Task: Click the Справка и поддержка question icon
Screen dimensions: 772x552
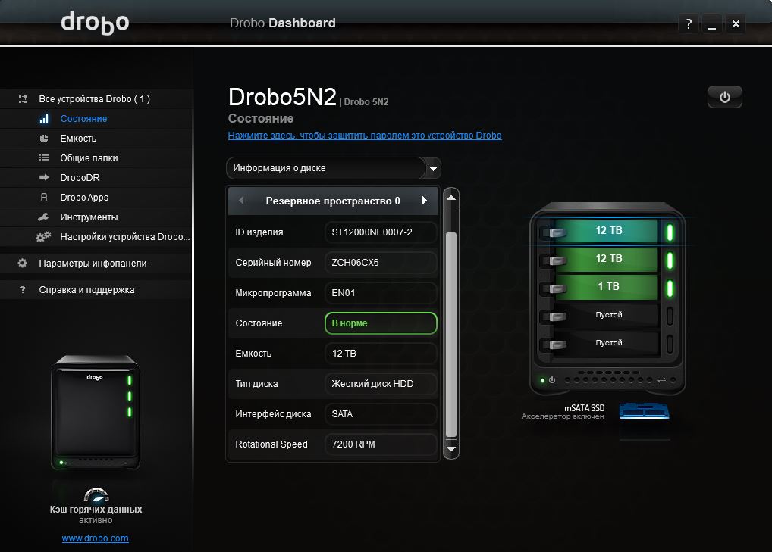Action: (x=22, y=290)
